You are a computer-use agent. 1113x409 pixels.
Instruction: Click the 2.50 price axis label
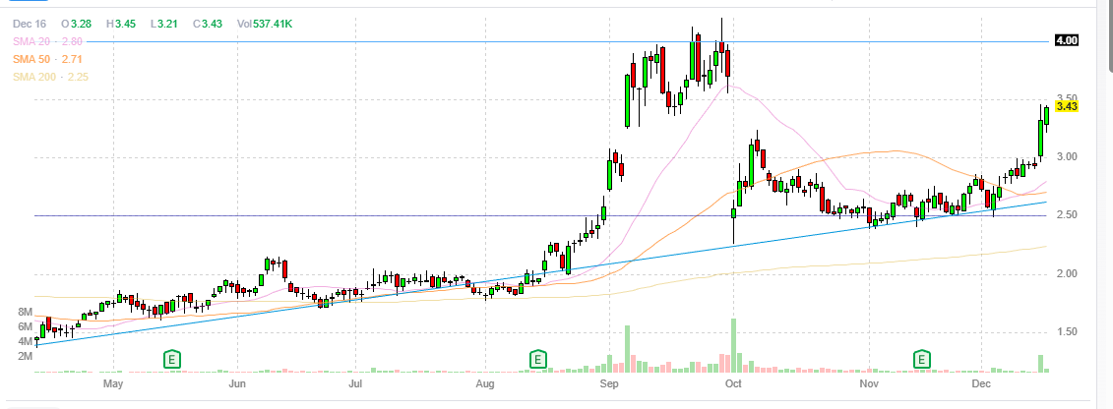pos(1067,215)
